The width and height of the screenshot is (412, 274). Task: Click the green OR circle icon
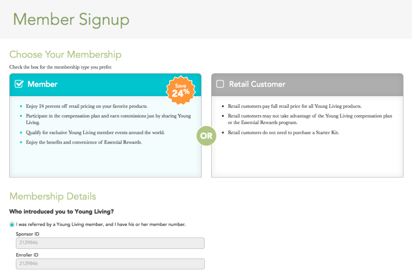click(x=206, y=136)
